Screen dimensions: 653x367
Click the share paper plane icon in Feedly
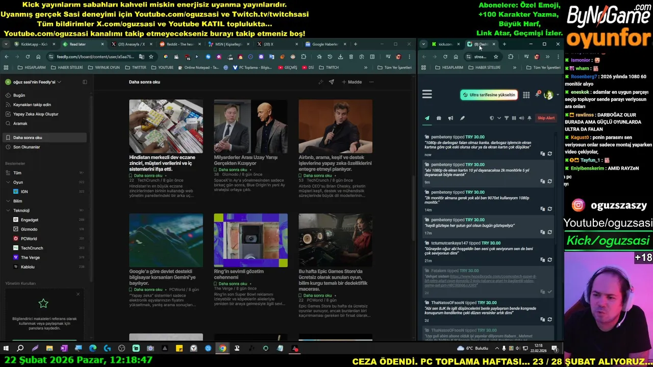click(x=331, y=82)
